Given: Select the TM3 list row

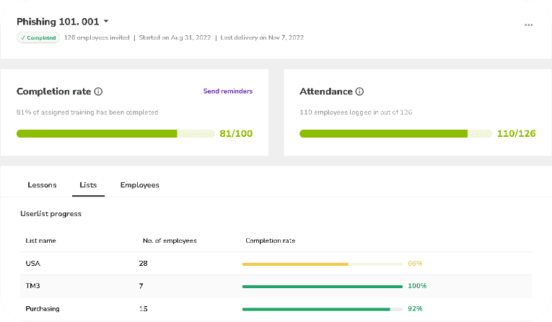Looking at the screenshot, I should pyautogui.click(x=32, y=286).
